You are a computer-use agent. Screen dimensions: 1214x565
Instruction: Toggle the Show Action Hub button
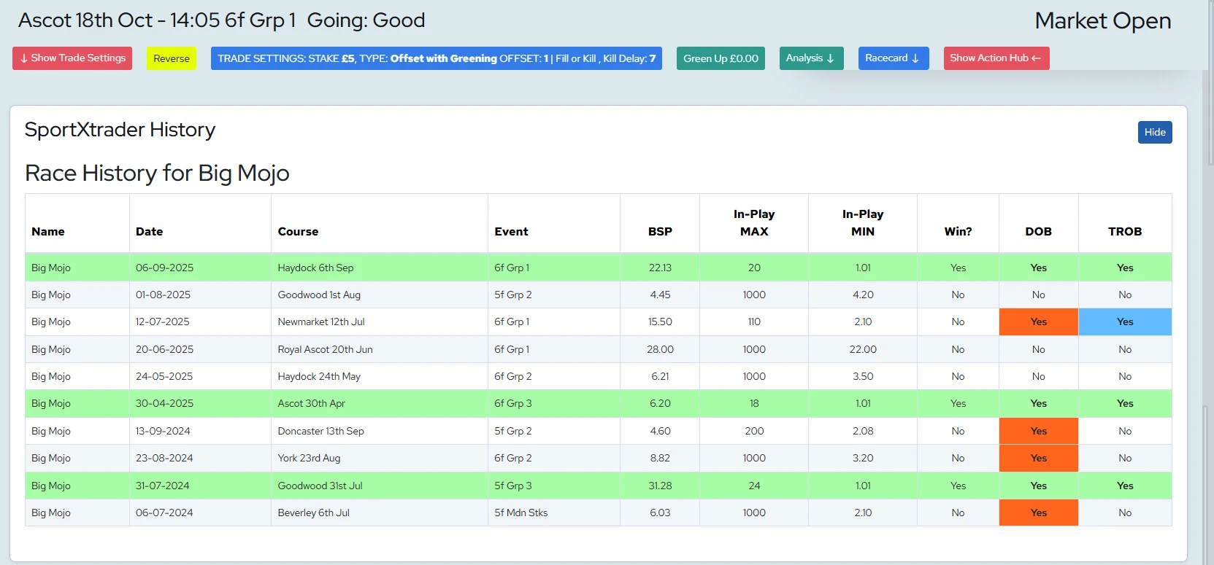[996, 58]
